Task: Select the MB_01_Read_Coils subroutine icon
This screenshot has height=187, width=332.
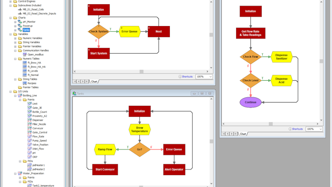Action: 20,9
